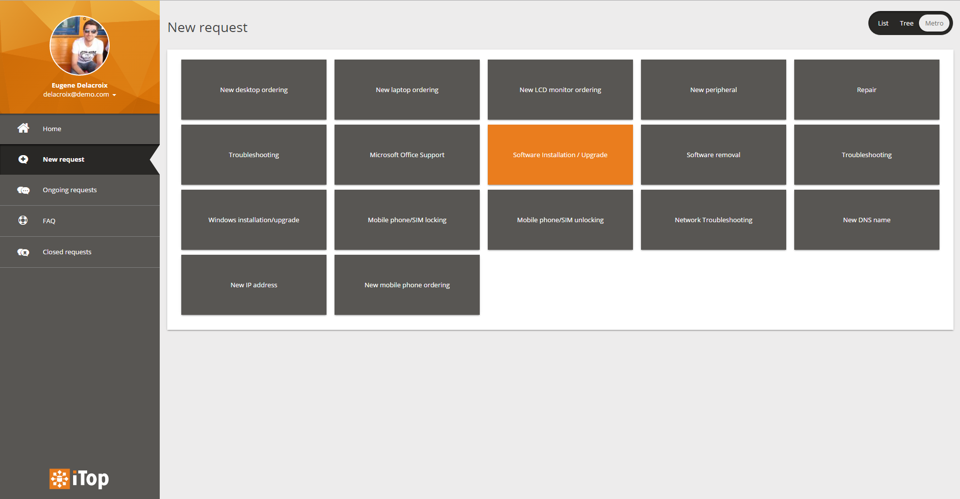
Task: Click the iTop logo at sidebar bottom
Action: click(x=79, y=478)
